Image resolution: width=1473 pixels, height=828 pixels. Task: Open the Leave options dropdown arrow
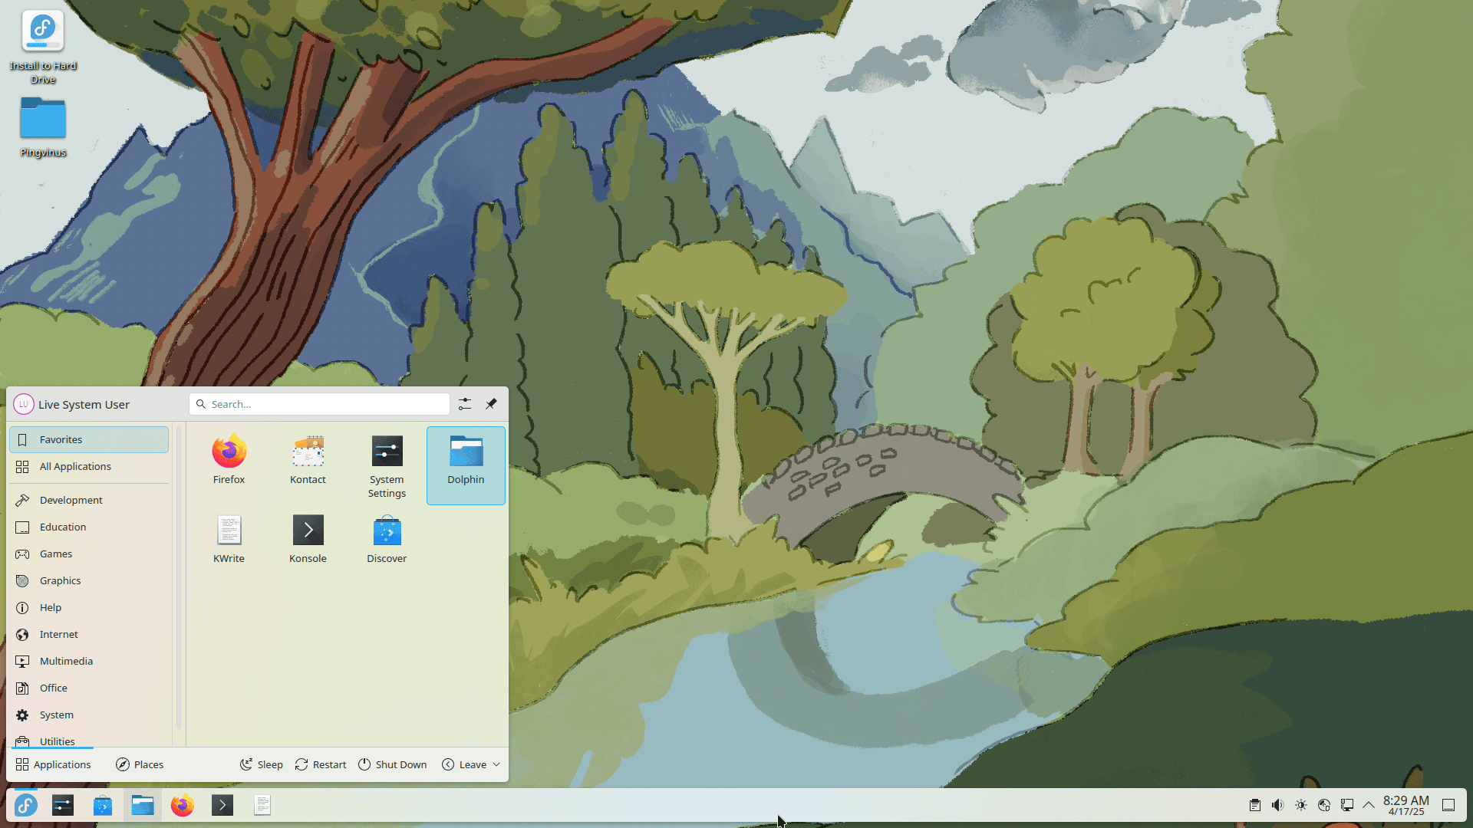pyautogui.click(x=496, y=764)
